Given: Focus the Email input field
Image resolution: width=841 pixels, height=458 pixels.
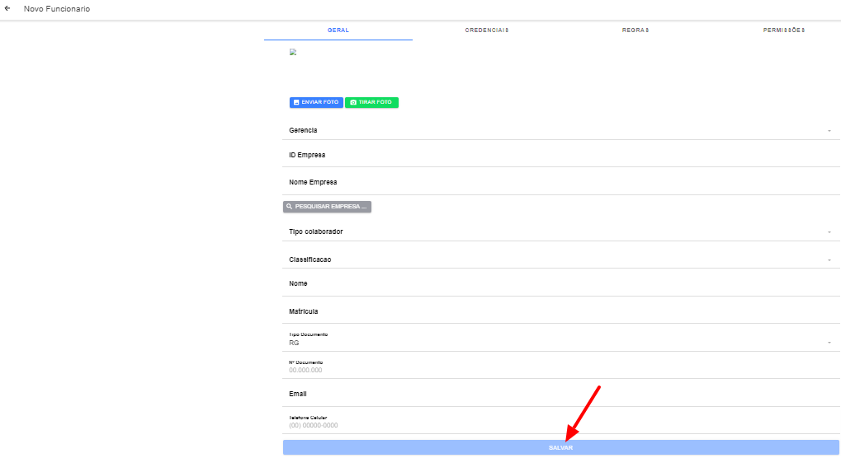Looking at the screenshot, I should [x=561, y=395].
